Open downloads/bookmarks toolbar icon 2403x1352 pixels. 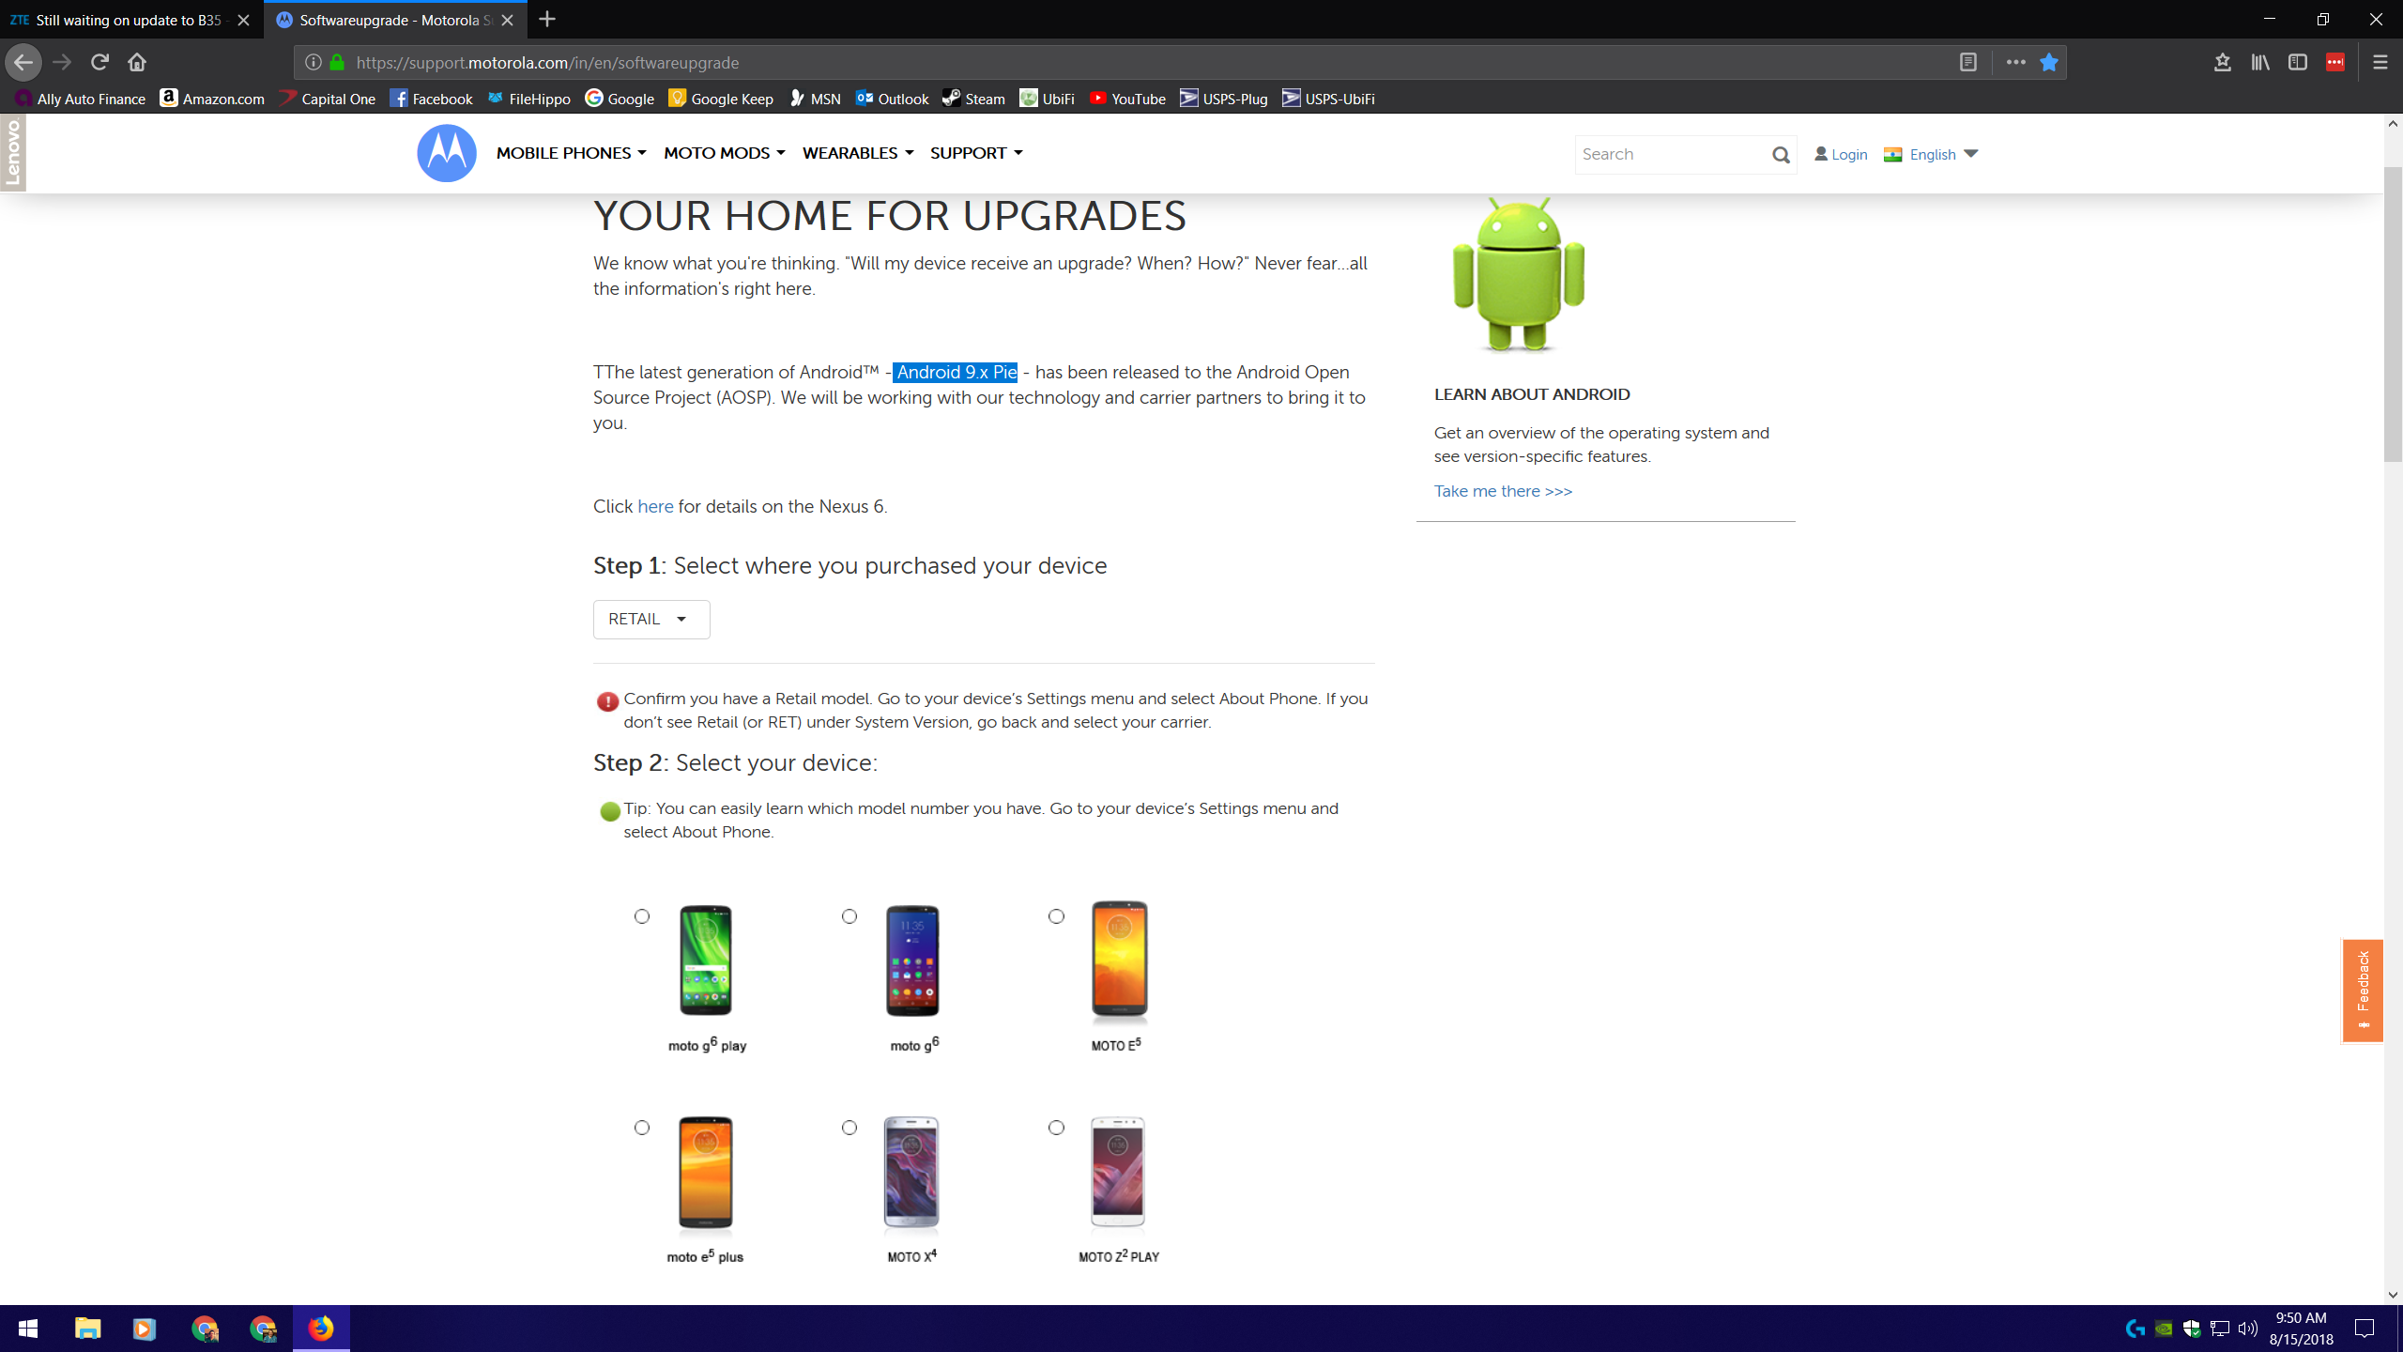[2222, 62]
